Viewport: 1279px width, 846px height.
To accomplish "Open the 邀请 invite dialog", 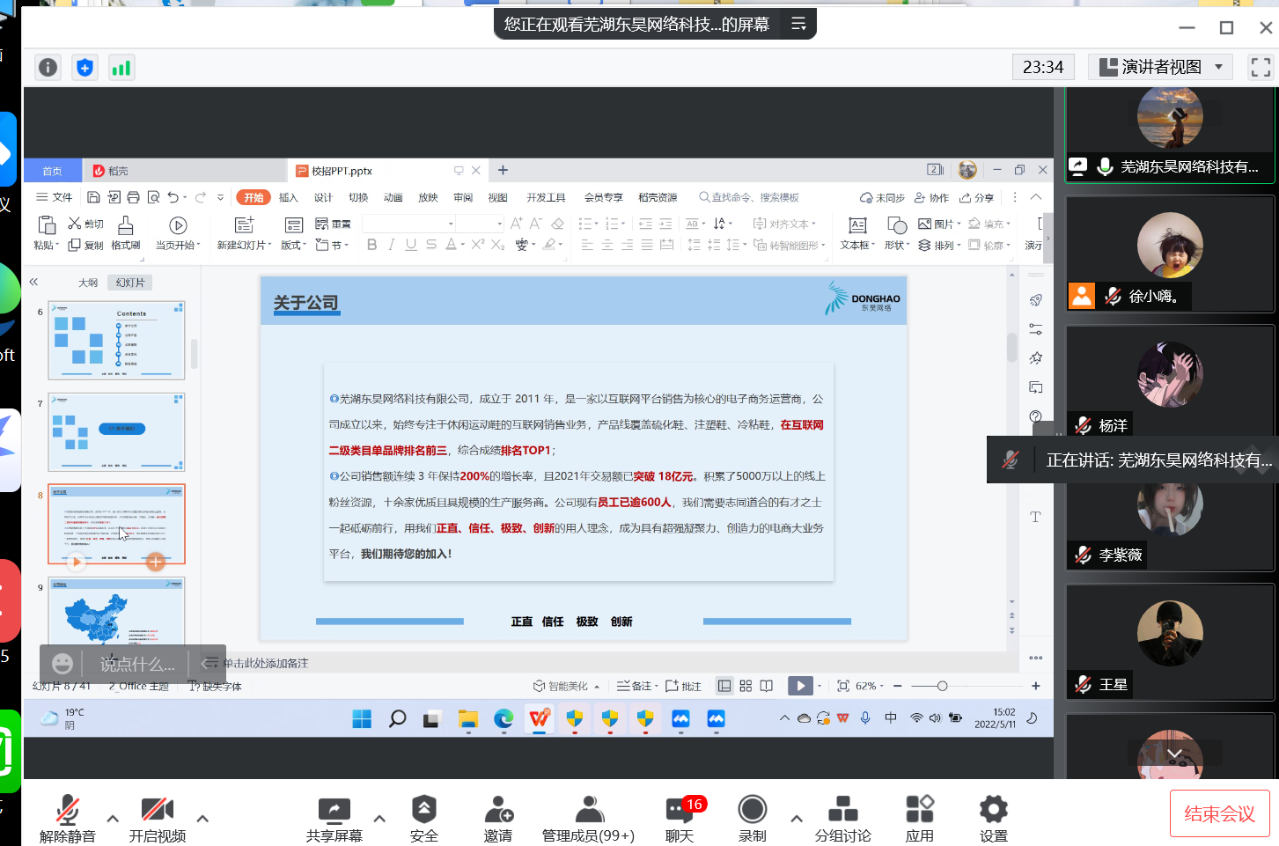I will click(x=498, y=818).
